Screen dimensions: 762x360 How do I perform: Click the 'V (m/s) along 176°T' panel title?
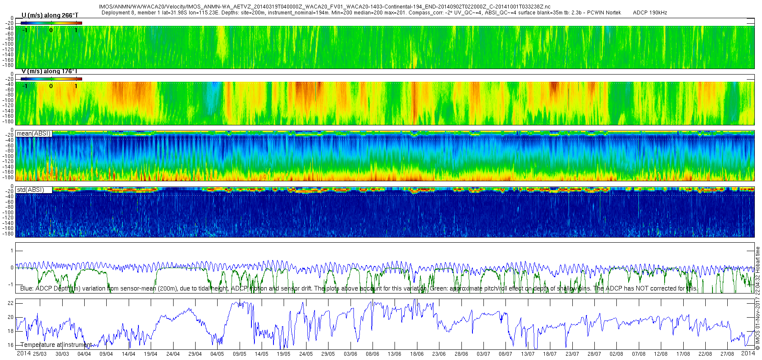(50, 71)
